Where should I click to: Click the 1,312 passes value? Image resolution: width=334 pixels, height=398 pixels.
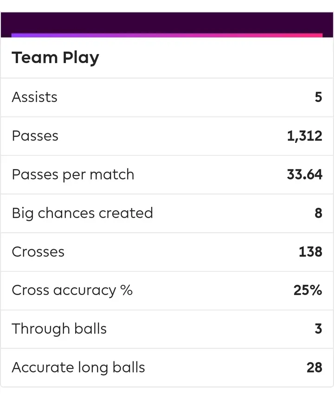[304, 136]
